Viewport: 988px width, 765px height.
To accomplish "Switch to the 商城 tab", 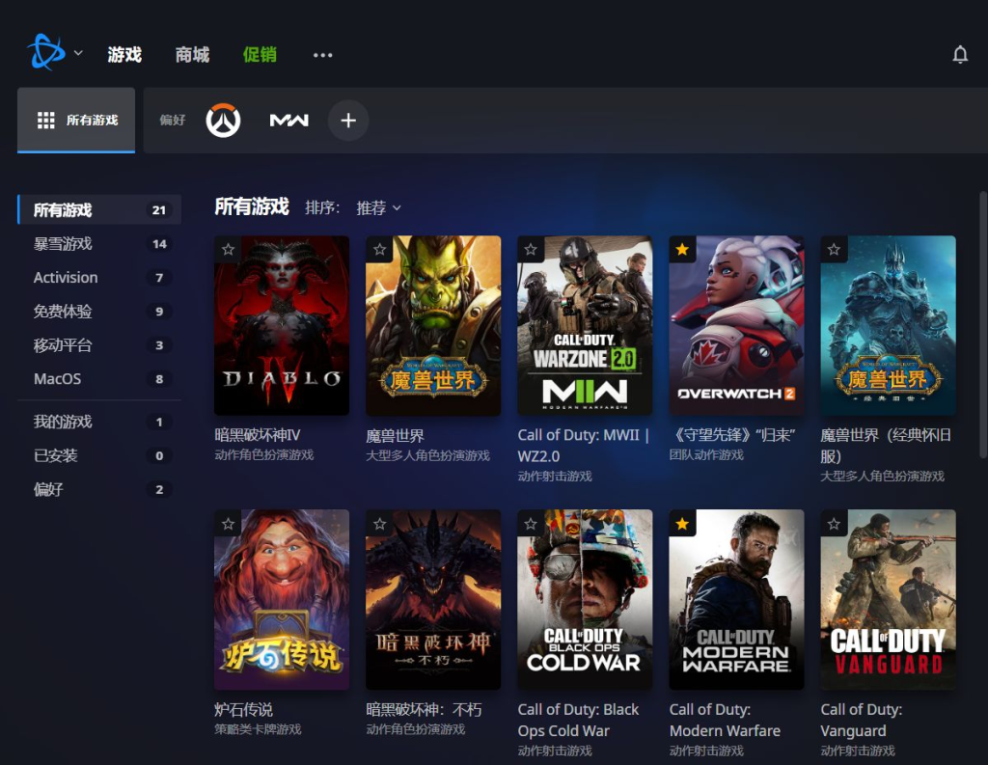I will click(192, 55).
